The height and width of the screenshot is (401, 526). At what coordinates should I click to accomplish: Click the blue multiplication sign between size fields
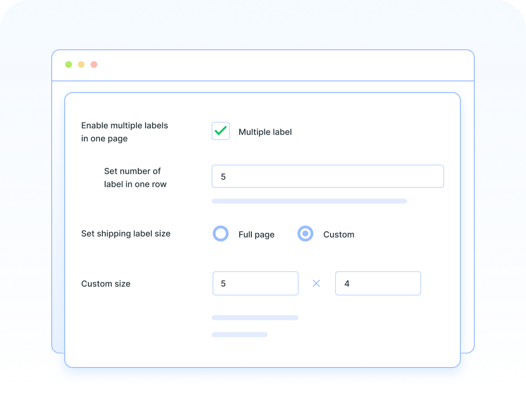(317, 283)
